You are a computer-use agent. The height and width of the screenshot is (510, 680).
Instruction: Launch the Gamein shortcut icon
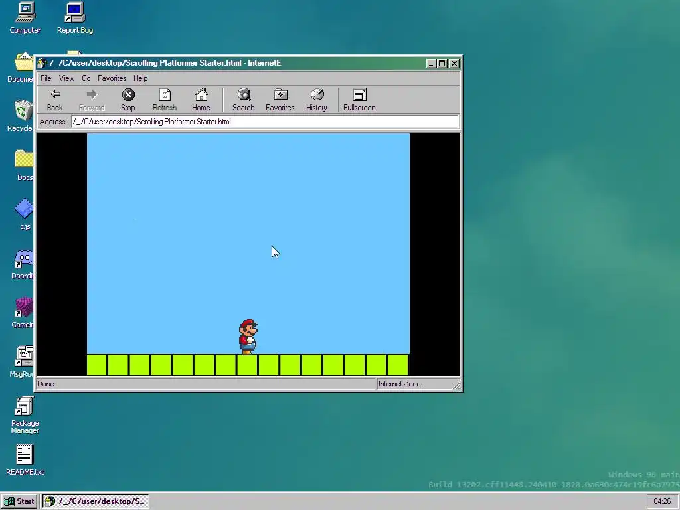pyautogui.click(x=23, y=312)
